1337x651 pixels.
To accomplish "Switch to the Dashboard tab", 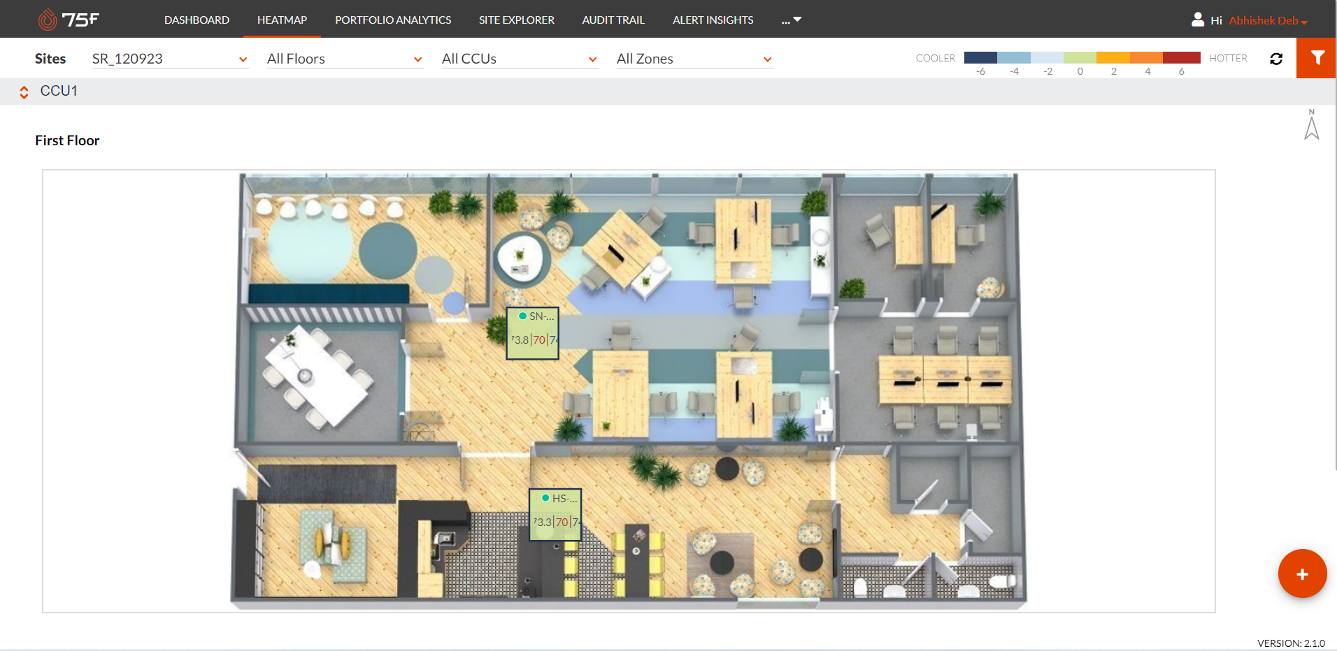I will [196, 20].
